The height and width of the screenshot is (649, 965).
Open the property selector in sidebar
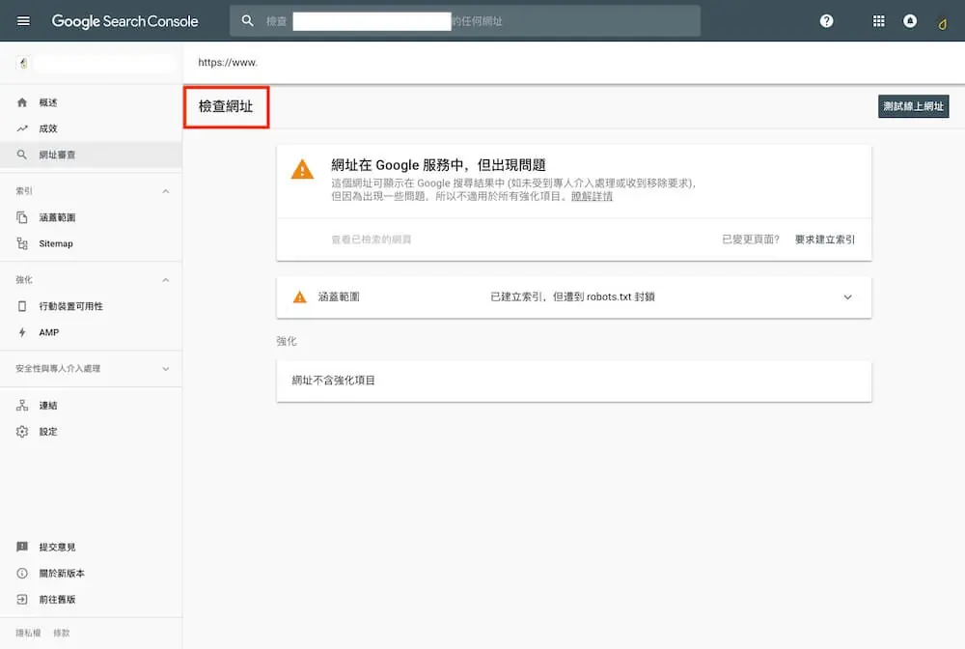coord(95,63)
